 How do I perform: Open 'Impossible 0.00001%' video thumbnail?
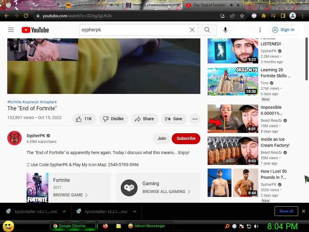click(233, 118)
